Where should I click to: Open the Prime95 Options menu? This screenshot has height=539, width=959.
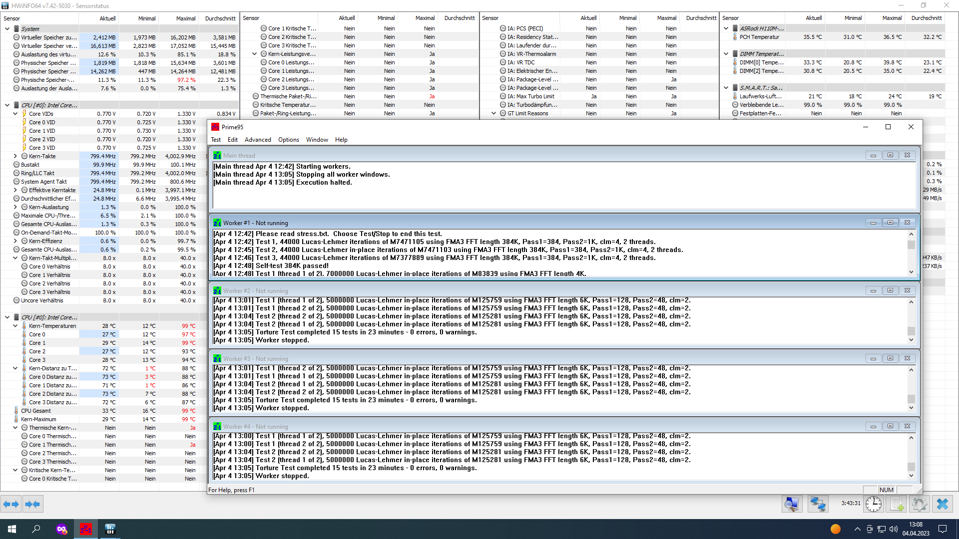click(289, 140)
